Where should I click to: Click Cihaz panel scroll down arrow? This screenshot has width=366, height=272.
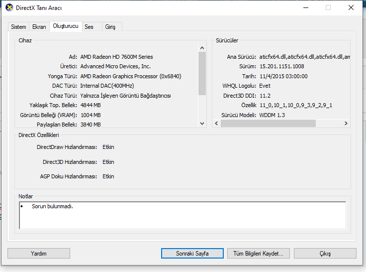coord(202,123)
